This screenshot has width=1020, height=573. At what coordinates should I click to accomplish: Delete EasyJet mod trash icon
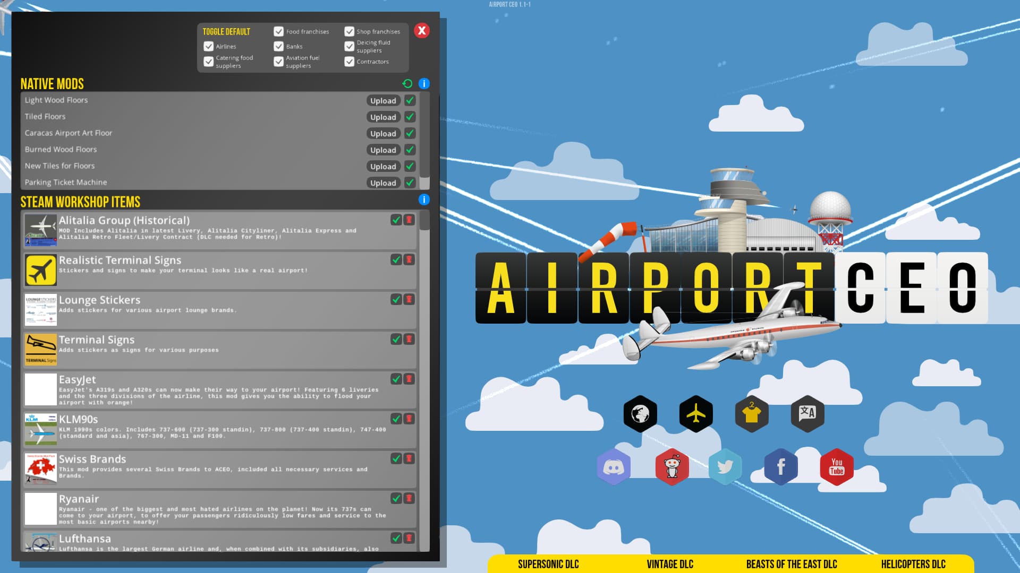coord(409,379)
